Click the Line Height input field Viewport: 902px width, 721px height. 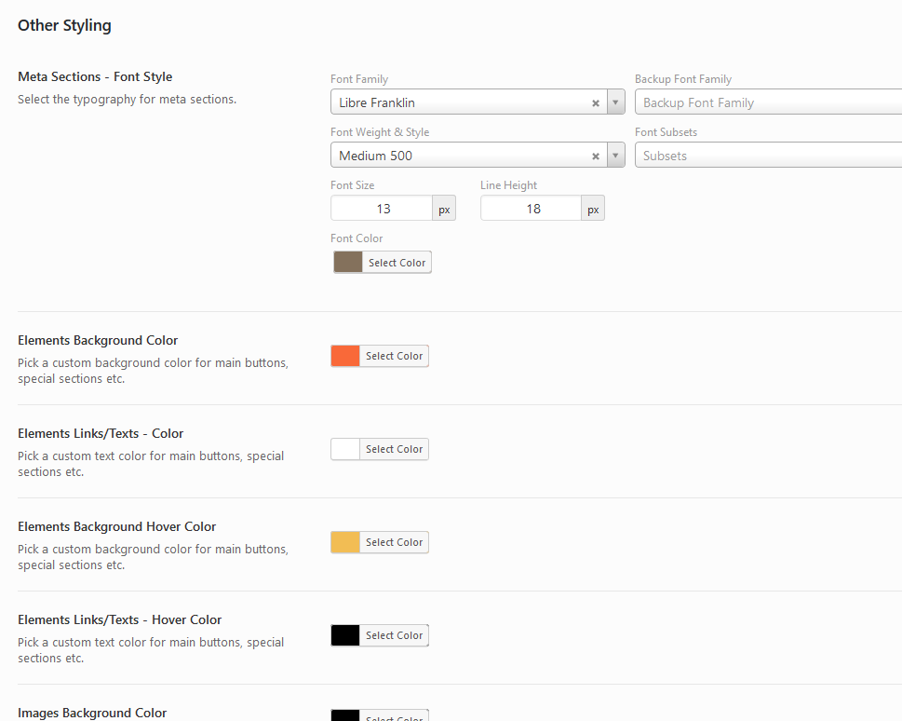532,209
